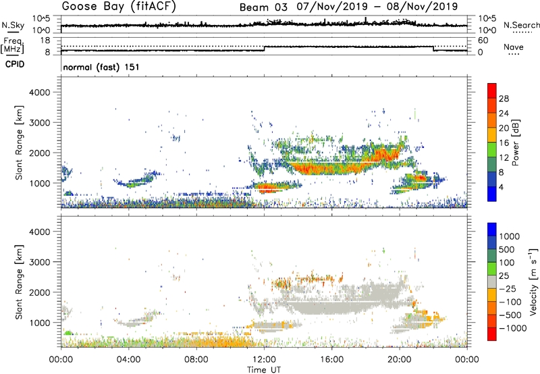Click the N.Sky axis label

(13, 25)
